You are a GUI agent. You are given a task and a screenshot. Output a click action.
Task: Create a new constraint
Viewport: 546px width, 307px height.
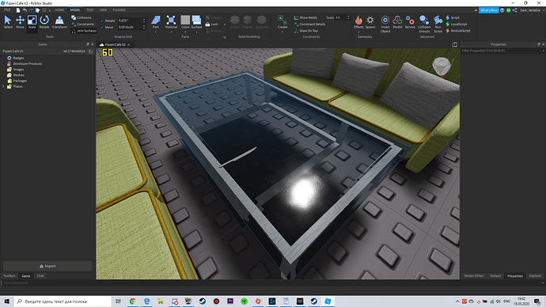[x=282, y=21]
